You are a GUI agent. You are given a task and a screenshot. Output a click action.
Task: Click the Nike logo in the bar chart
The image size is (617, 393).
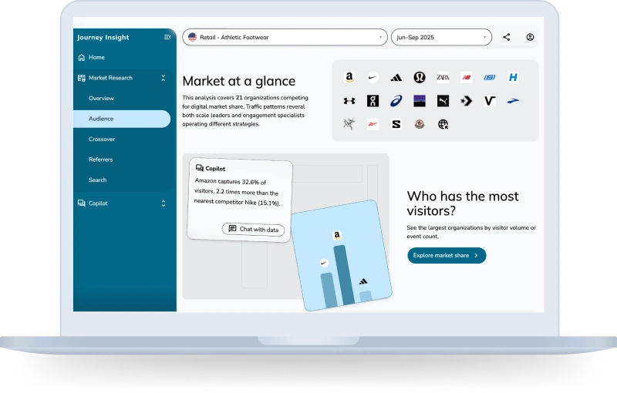click(x=324, y=263)
